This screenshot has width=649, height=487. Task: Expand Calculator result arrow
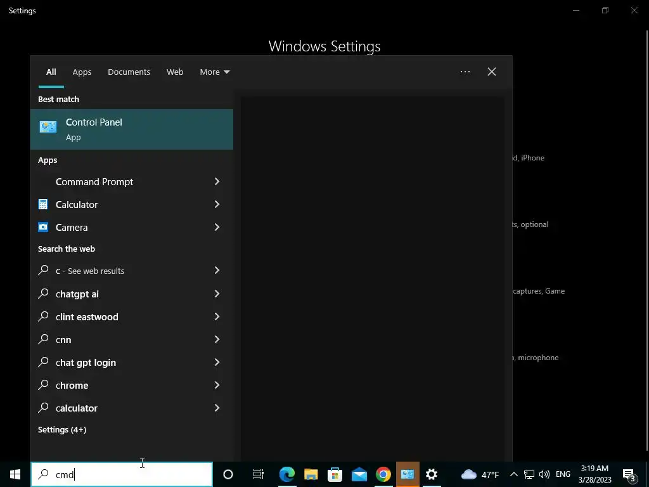point(217,204)
